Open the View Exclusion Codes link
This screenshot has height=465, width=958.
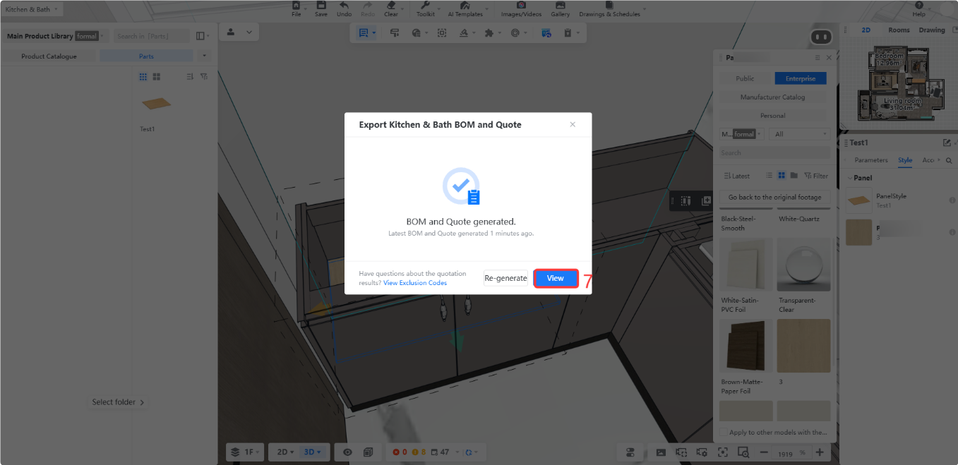click(415, 283)
